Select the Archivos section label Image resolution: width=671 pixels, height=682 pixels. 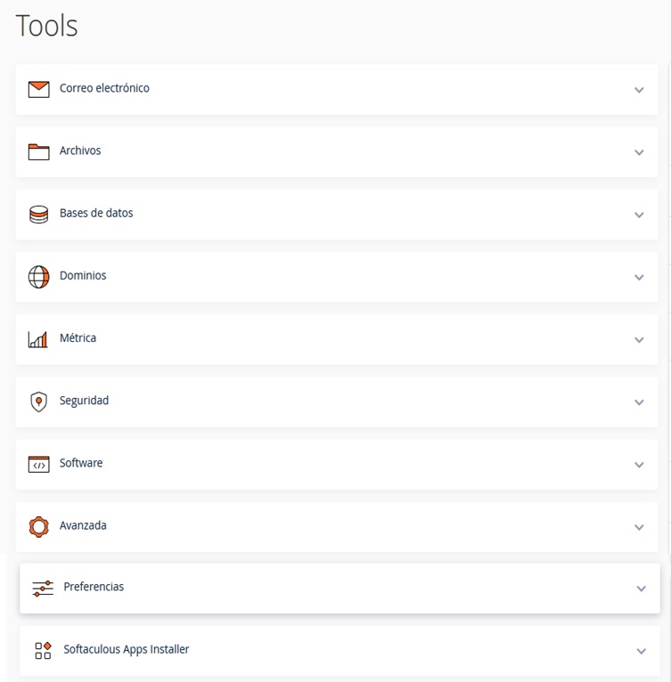coord(80,150)
